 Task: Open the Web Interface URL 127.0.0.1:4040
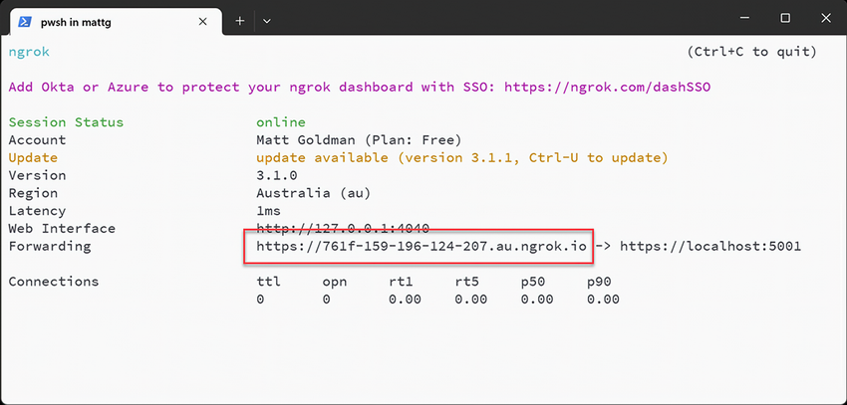(342, 228)
